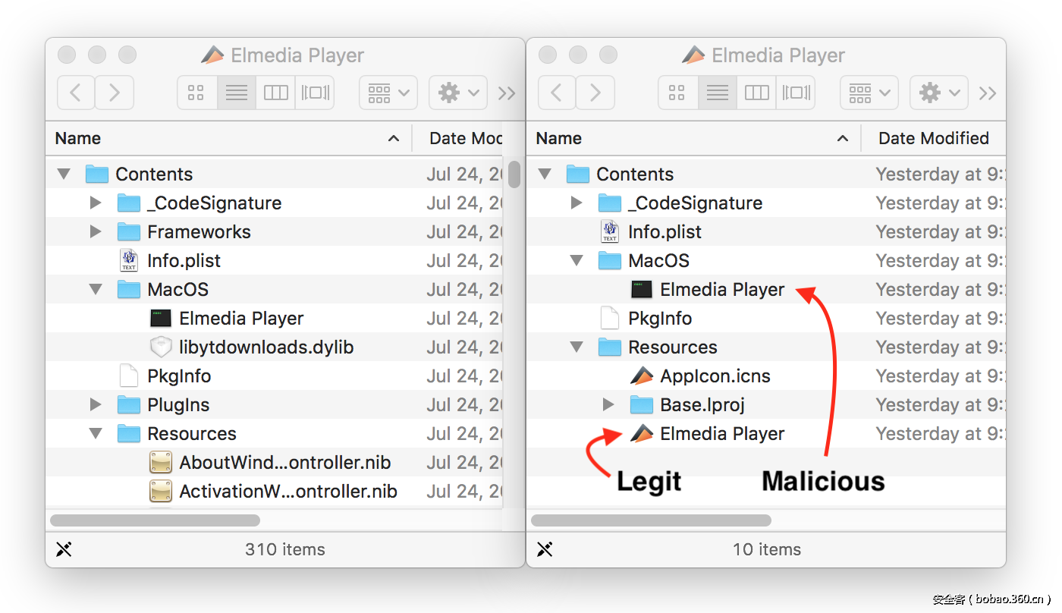Collapse the Contents folder in 310-item window
This screenshot has height=613, width=1062.
pos(64,174)
